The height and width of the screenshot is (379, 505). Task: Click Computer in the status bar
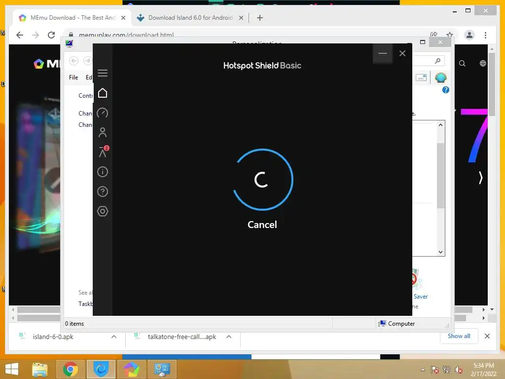397,324
